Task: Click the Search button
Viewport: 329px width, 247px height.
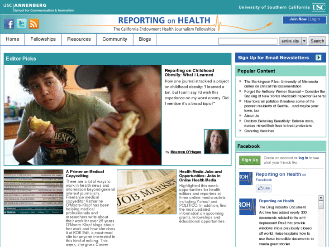Action: coord(317,41)
